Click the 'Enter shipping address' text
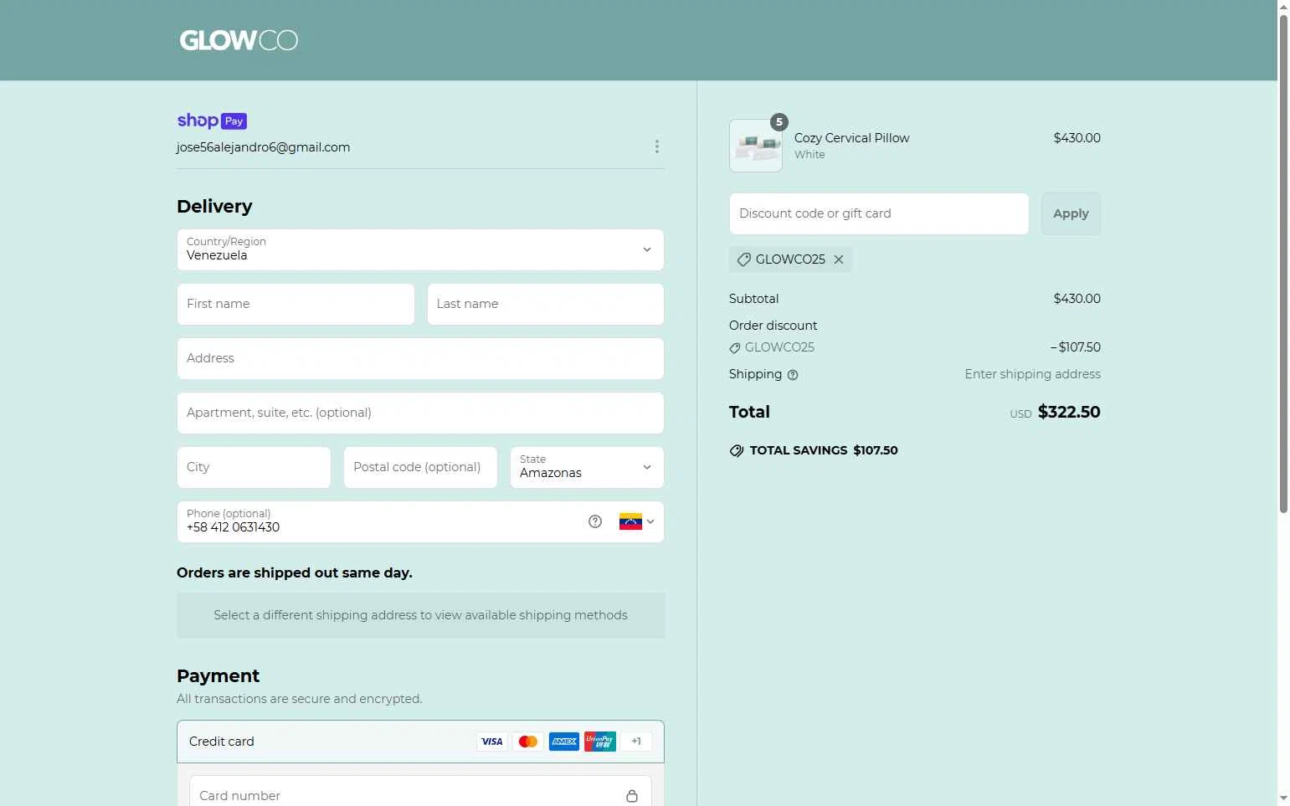The image size is (1290, 806). pyautogui.click(x=1032, y=374)
